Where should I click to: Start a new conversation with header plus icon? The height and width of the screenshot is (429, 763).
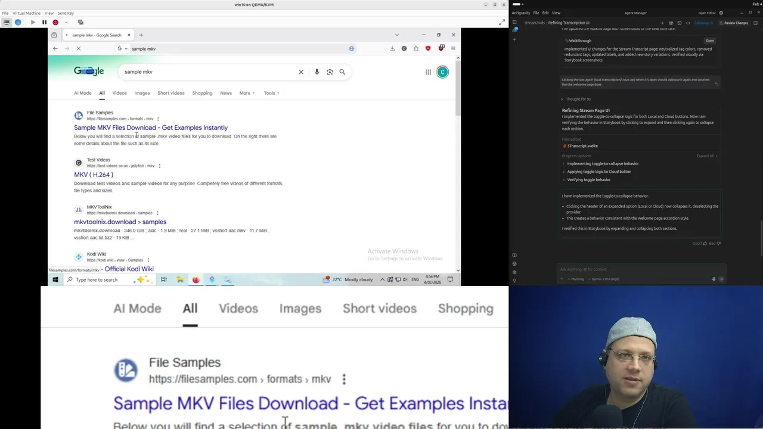tap(662, 23)
